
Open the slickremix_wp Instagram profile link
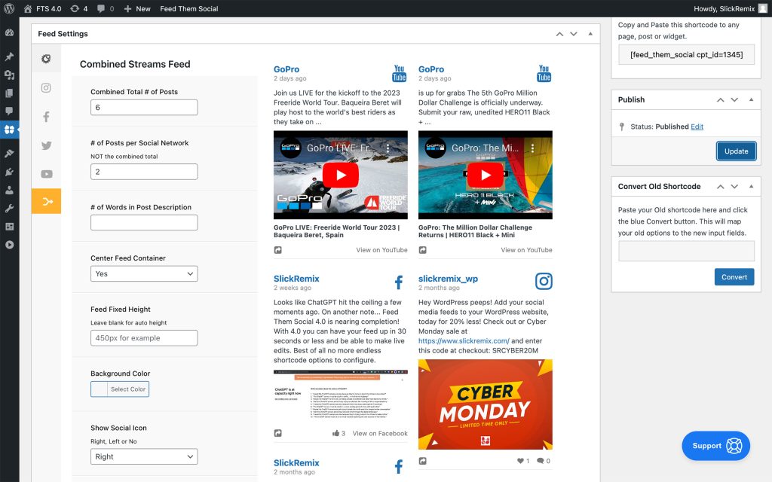coord(448,279)
